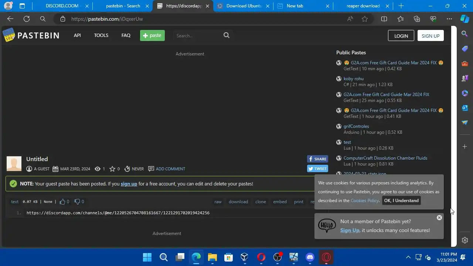Focus the Pastebin search input field
Image resolution: width=473 pixels, height=266 pixels.
(198, 35)
